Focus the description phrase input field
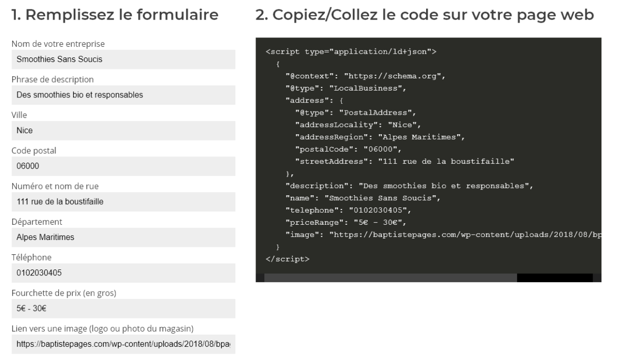Screen dimensions: 632x360 click(x=123, y=95)
